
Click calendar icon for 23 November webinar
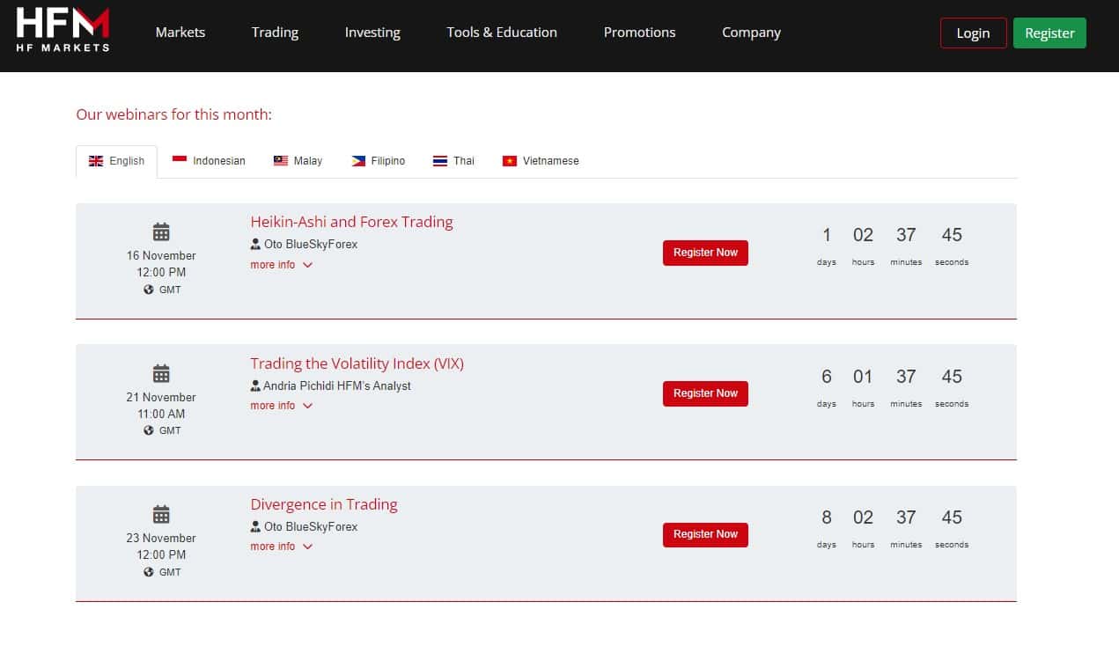(161, 514)
